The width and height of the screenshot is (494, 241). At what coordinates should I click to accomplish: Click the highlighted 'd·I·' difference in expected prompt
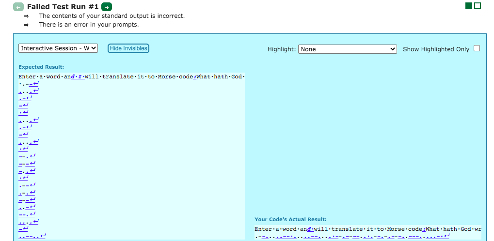click(78, 77)
